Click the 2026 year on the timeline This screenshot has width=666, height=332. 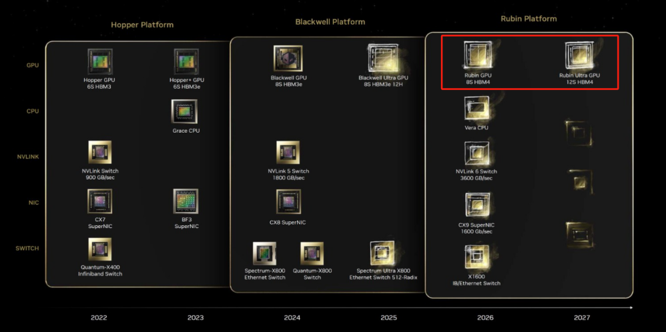(x=485, y=317)
